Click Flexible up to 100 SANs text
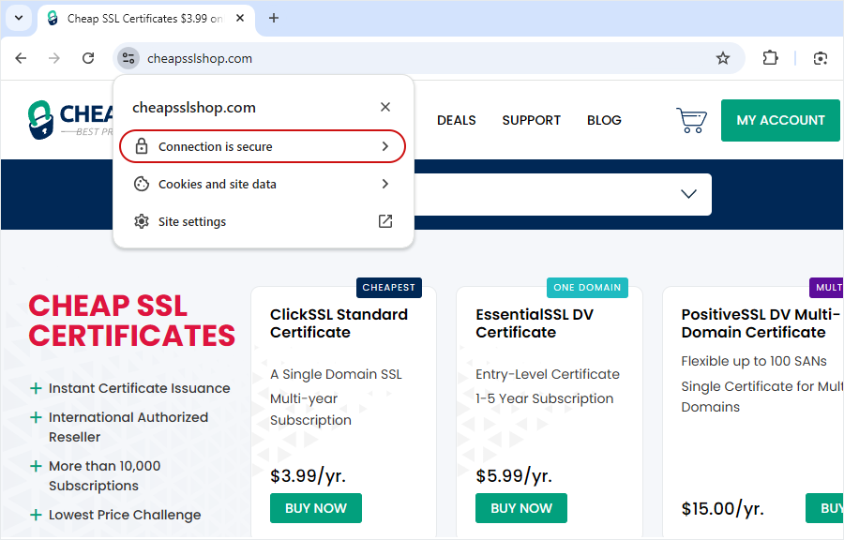 [754, 361]
